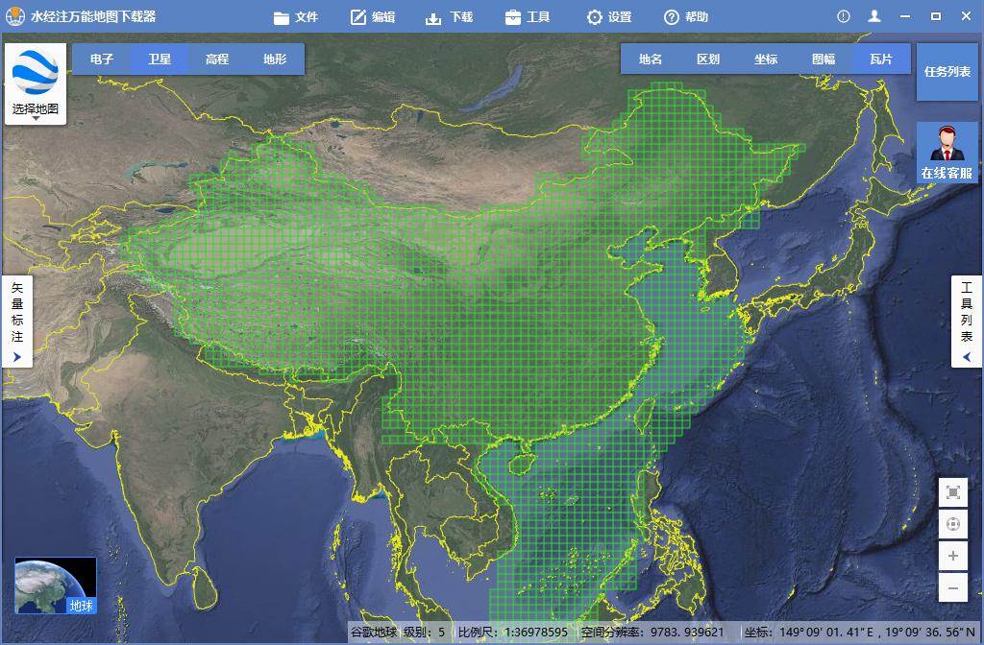984x645 pixels.
Task: Zoom out with the minus icon
Action: click(952, 586)
